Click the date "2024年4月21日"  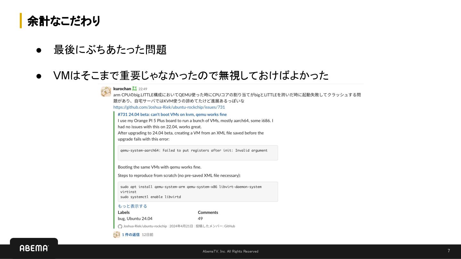tap(181, 226)
